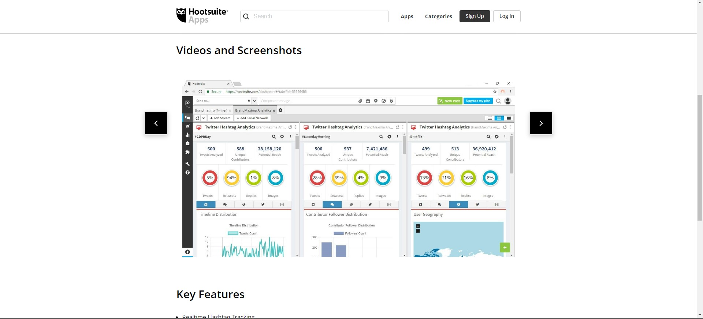Select the geography globe tab in the @netflix stream
703x319 pixels.
pyautogui.click(x=458, y=204)
